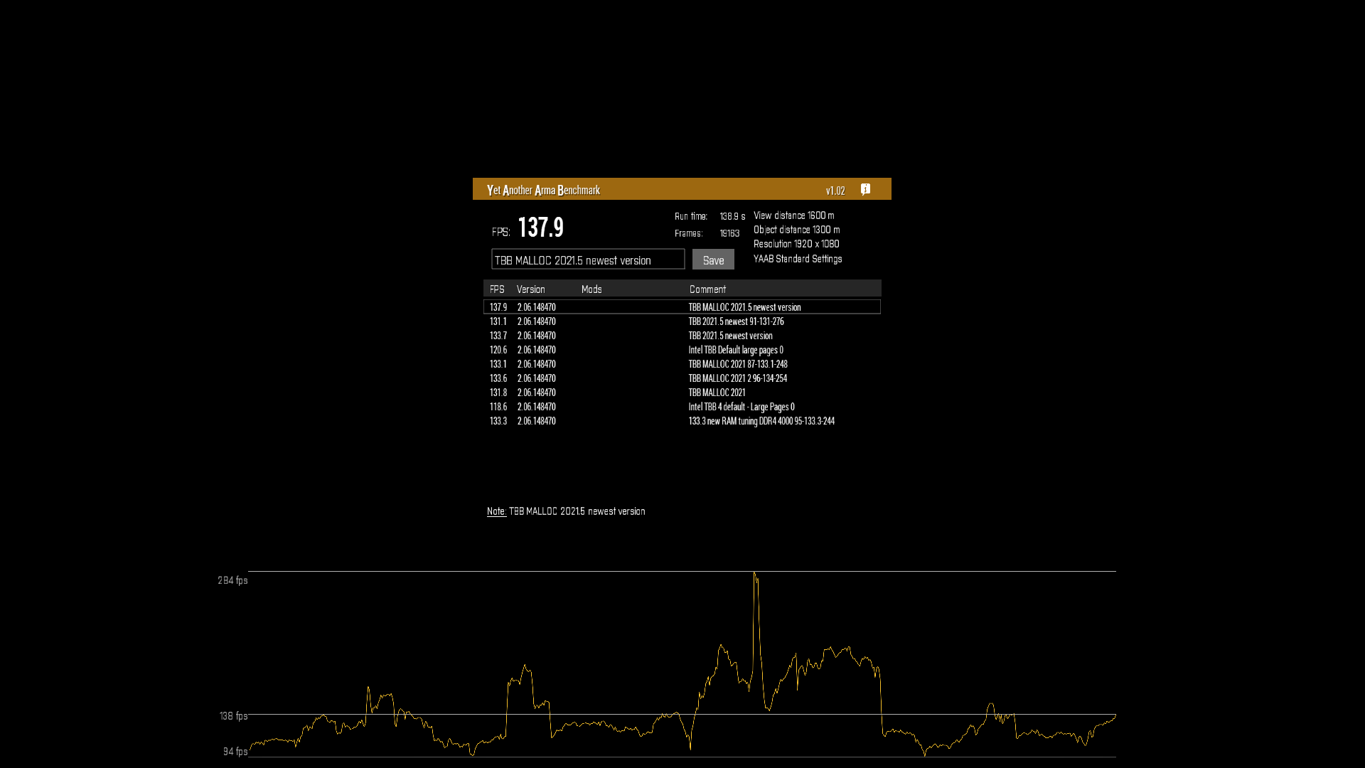Screen dimensions: 1365x768
Task: Select the 133.7 FPS result row
Action: (x=682, y=336)
